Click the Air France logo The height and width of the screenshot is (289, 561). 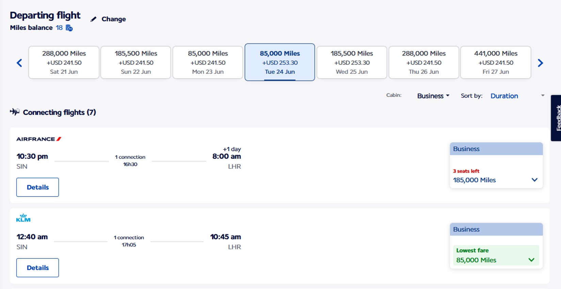pyautogui.click(x=39, y=139)
